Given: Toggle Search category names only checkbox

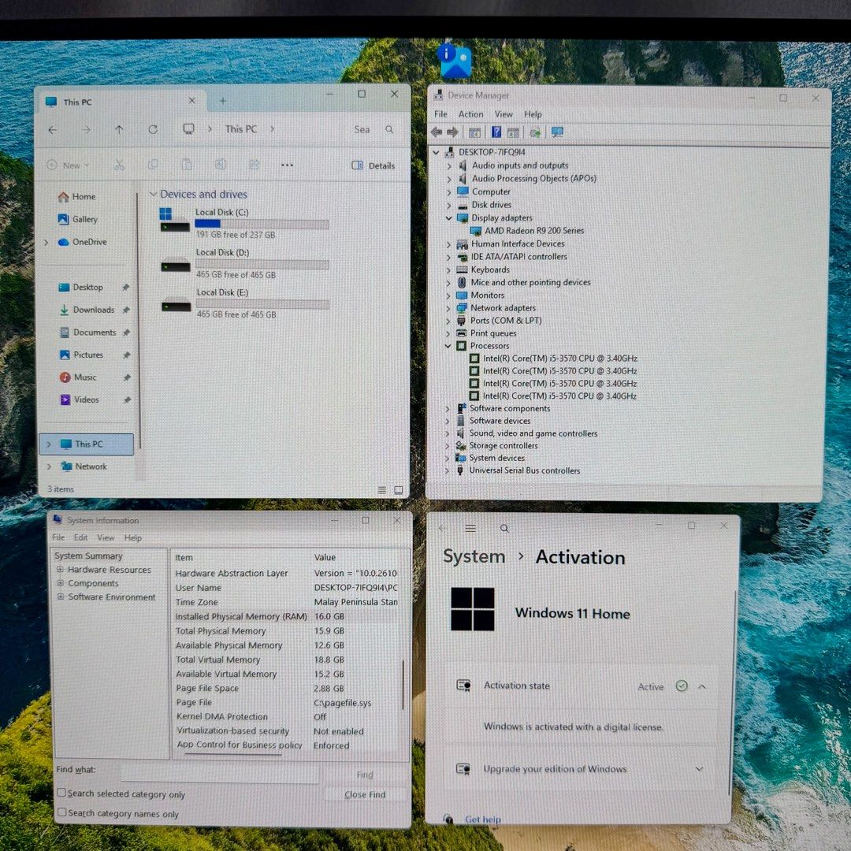Looking at the screenshot, I should coord(62,812).
